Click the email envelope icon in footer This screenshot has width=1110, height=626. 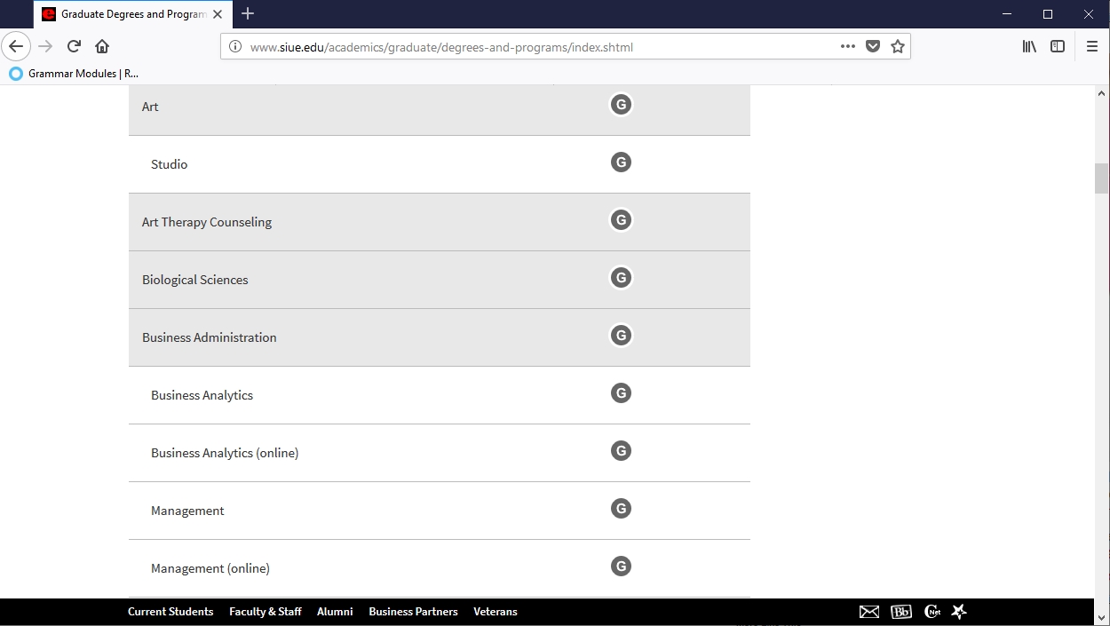[x=869, y=612]
